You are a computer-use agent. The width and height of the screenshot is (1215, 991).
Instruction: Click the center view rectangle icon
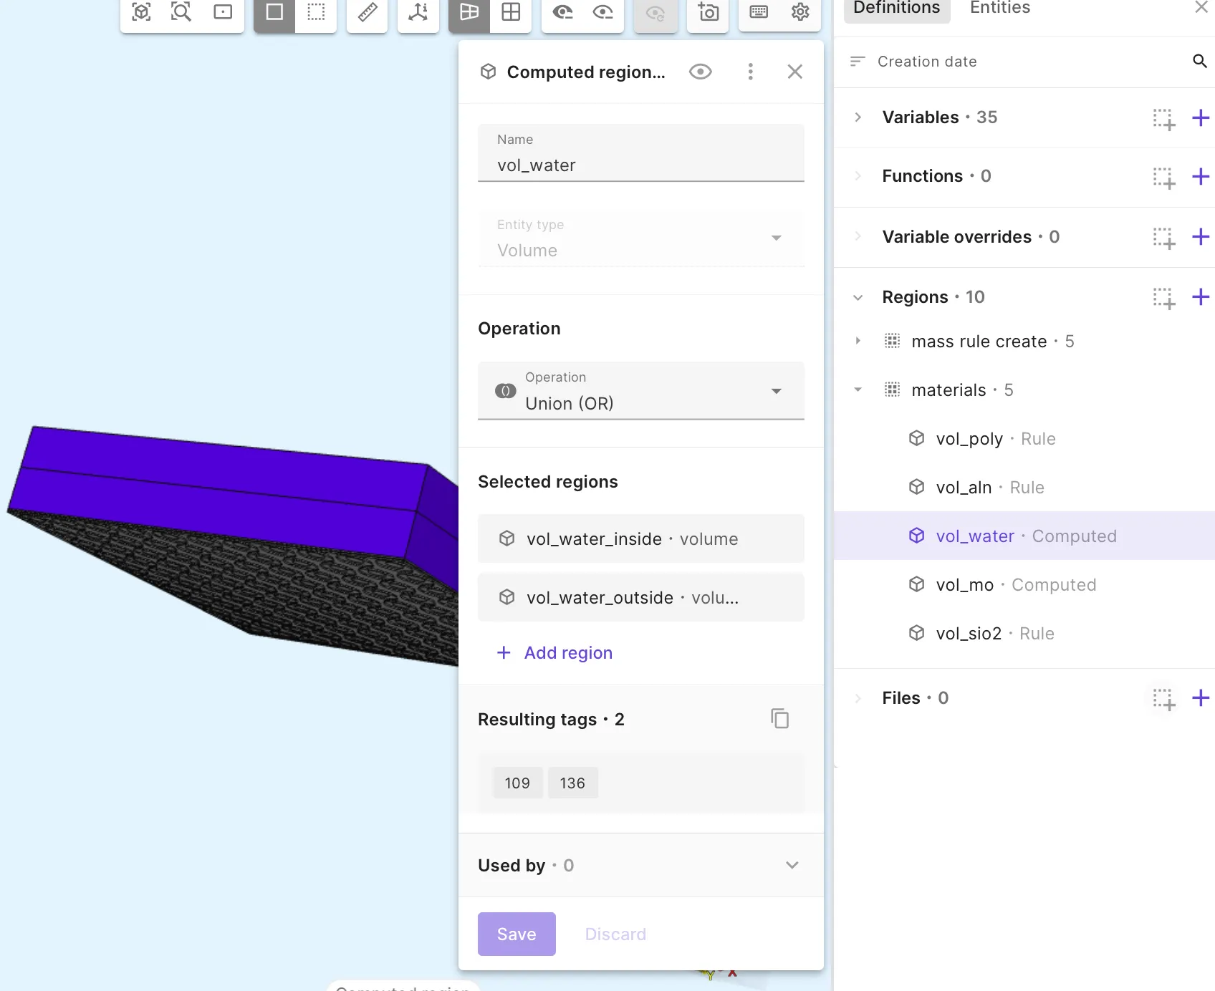[x=223, y=12]
